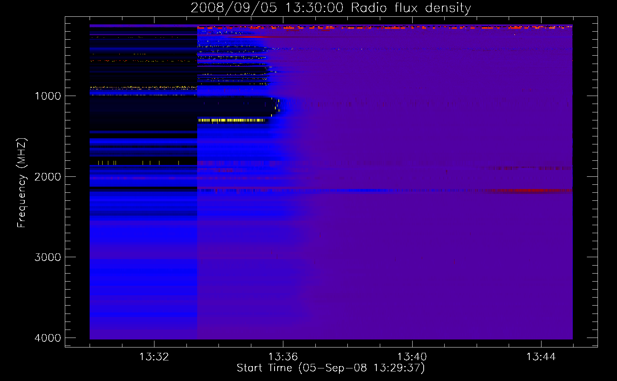Click the bright yellow emission band near 1300 MHz
The width and height of the screenshot is (617, 381).
(231, 120)
